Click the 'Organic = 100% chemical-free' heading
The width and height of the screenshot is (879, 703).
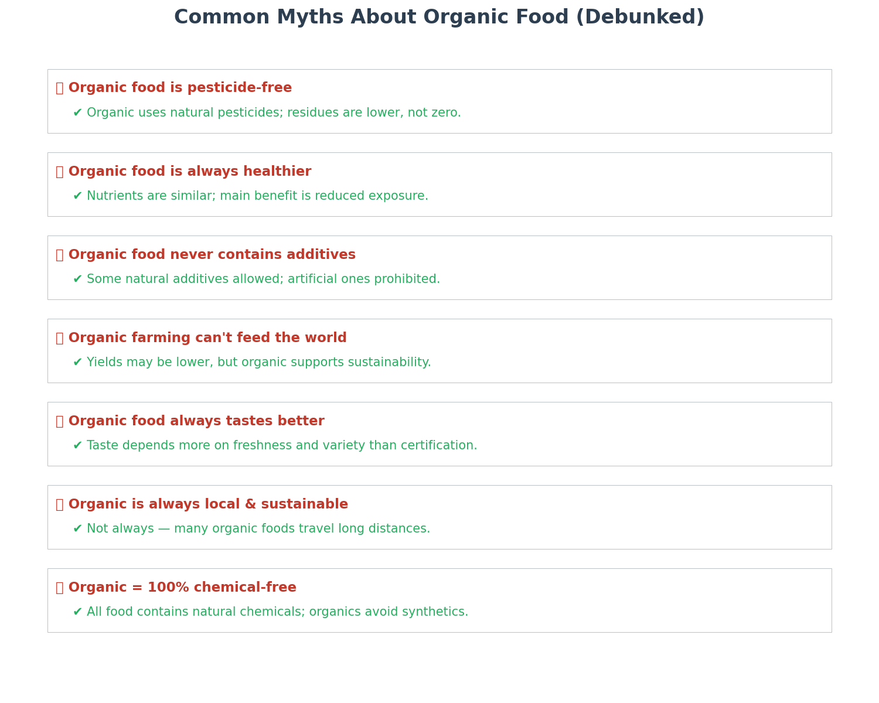(182, 588)
